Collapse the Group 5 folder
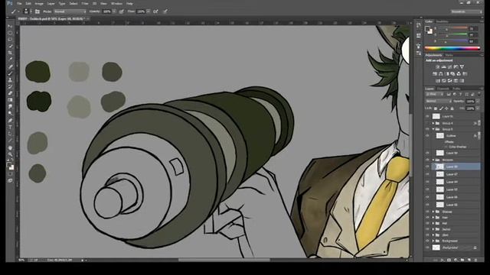490x275 pixels. (433, 129)
